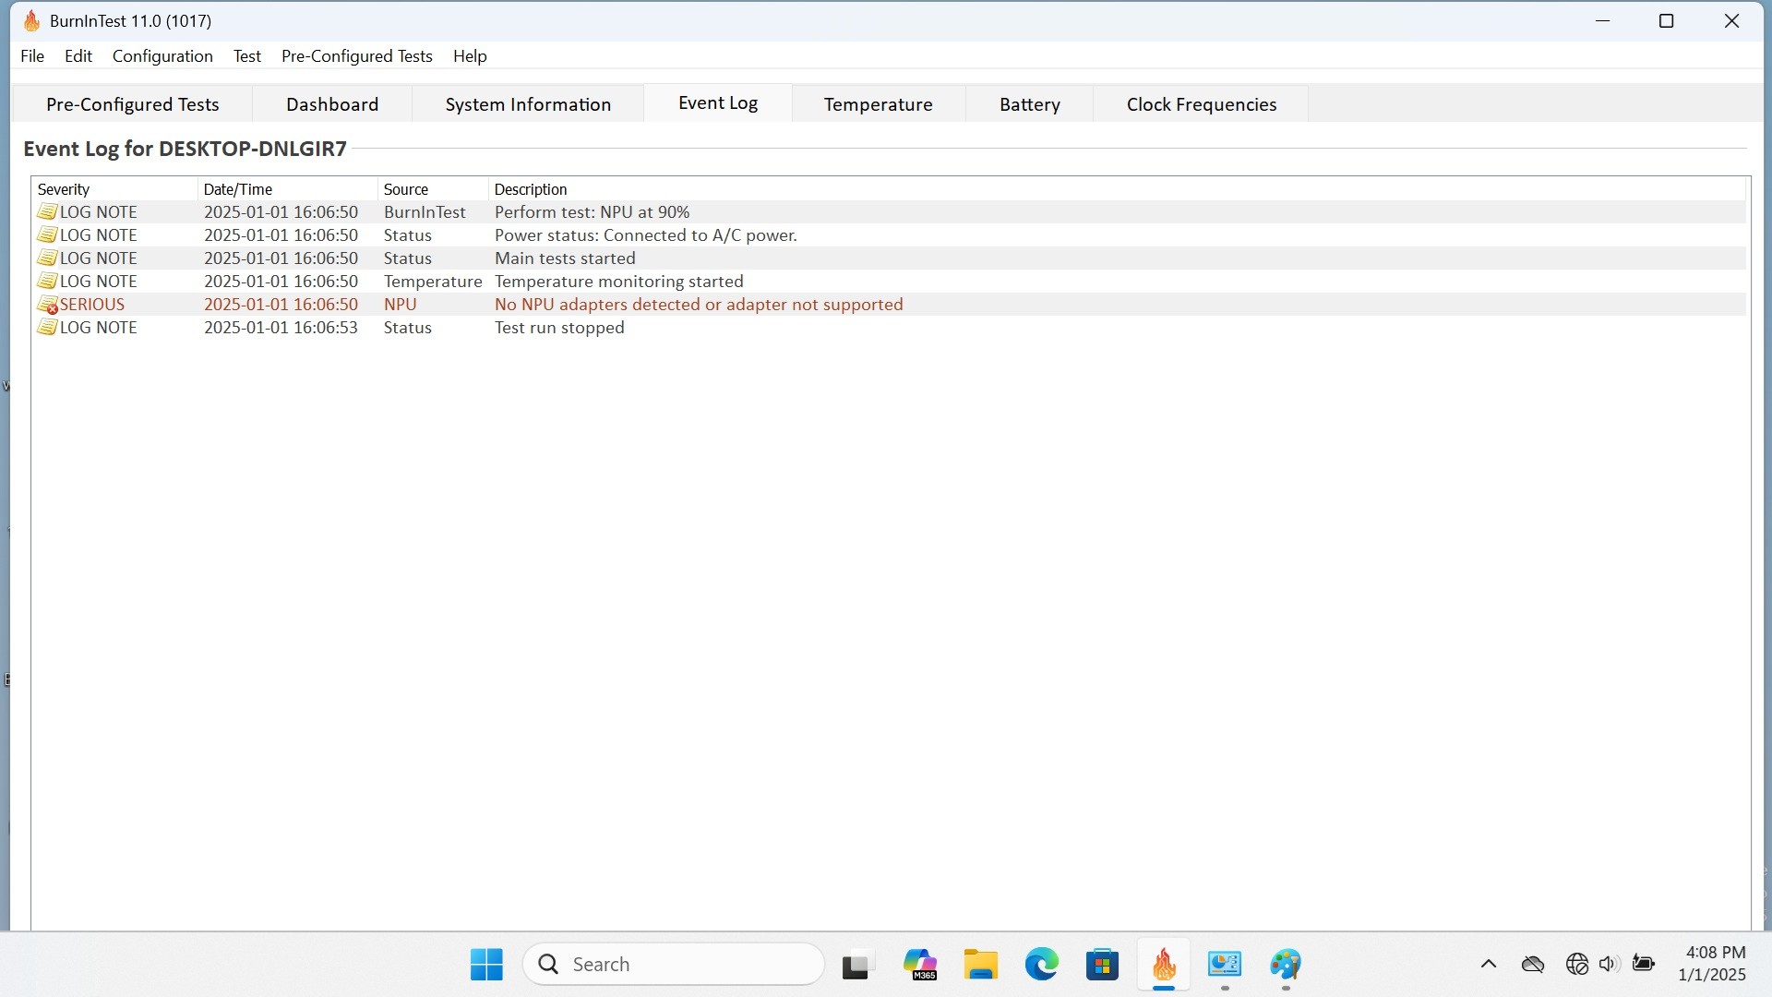The height and width of the screenshot is (997, 1772).
Task: Click the log note icon for Power status row
Action: 47,235
